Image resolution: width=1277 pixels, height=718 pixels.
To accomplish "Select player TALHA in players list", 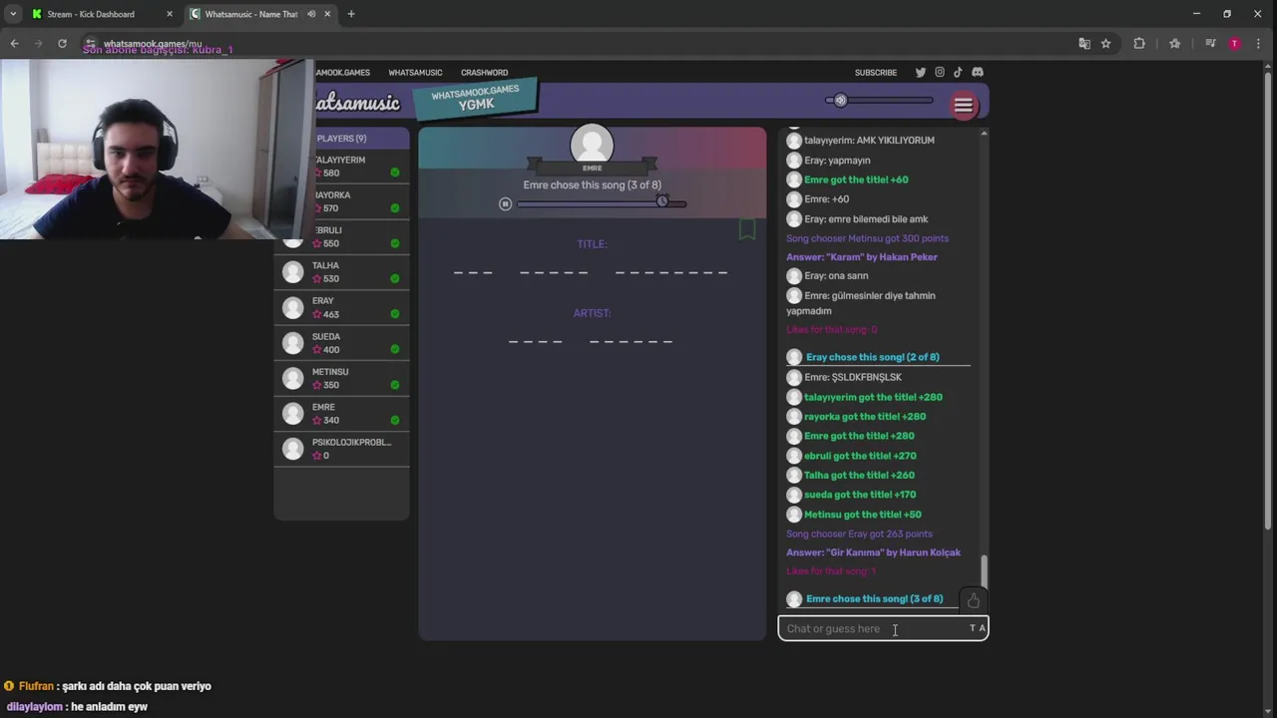I will pyautogui.click(x=341, y=272).
